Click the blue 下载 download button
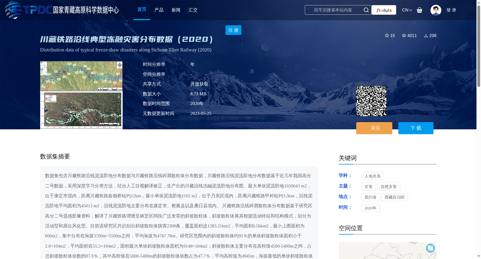 [x=416, y=128]
